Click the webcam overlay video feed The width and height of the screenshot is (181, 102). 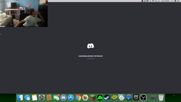point(24,13)
